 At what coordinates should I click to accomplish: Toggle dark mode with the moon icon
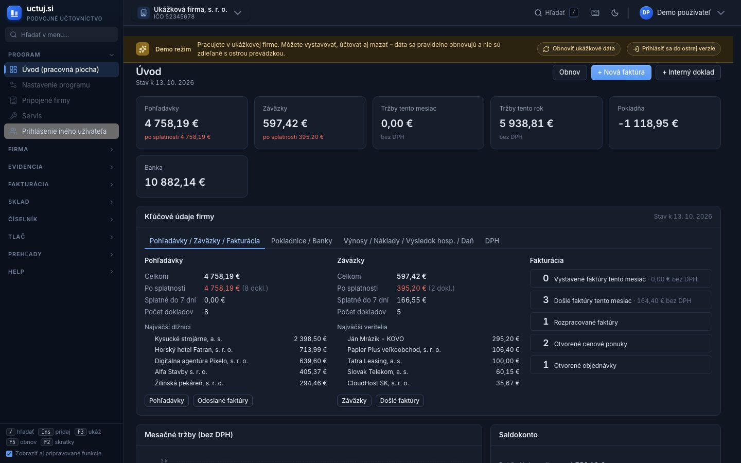(615, 13)
